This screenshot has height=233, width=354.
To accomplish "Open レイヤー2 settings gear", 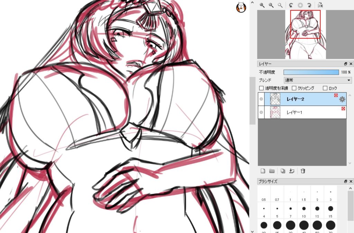I will (x=342, y=99).
